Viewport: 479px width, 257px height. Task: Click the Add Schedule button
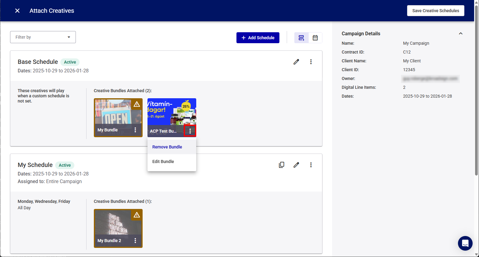click(258, 38)
